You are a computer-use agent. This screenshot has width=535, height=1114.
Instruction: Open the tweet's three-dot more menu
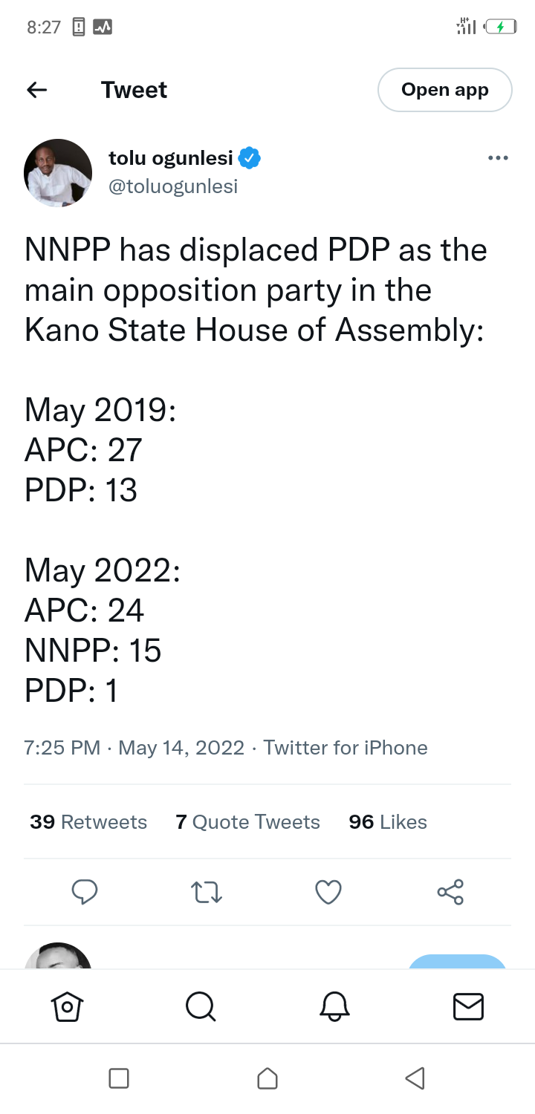tap(497, 158)
